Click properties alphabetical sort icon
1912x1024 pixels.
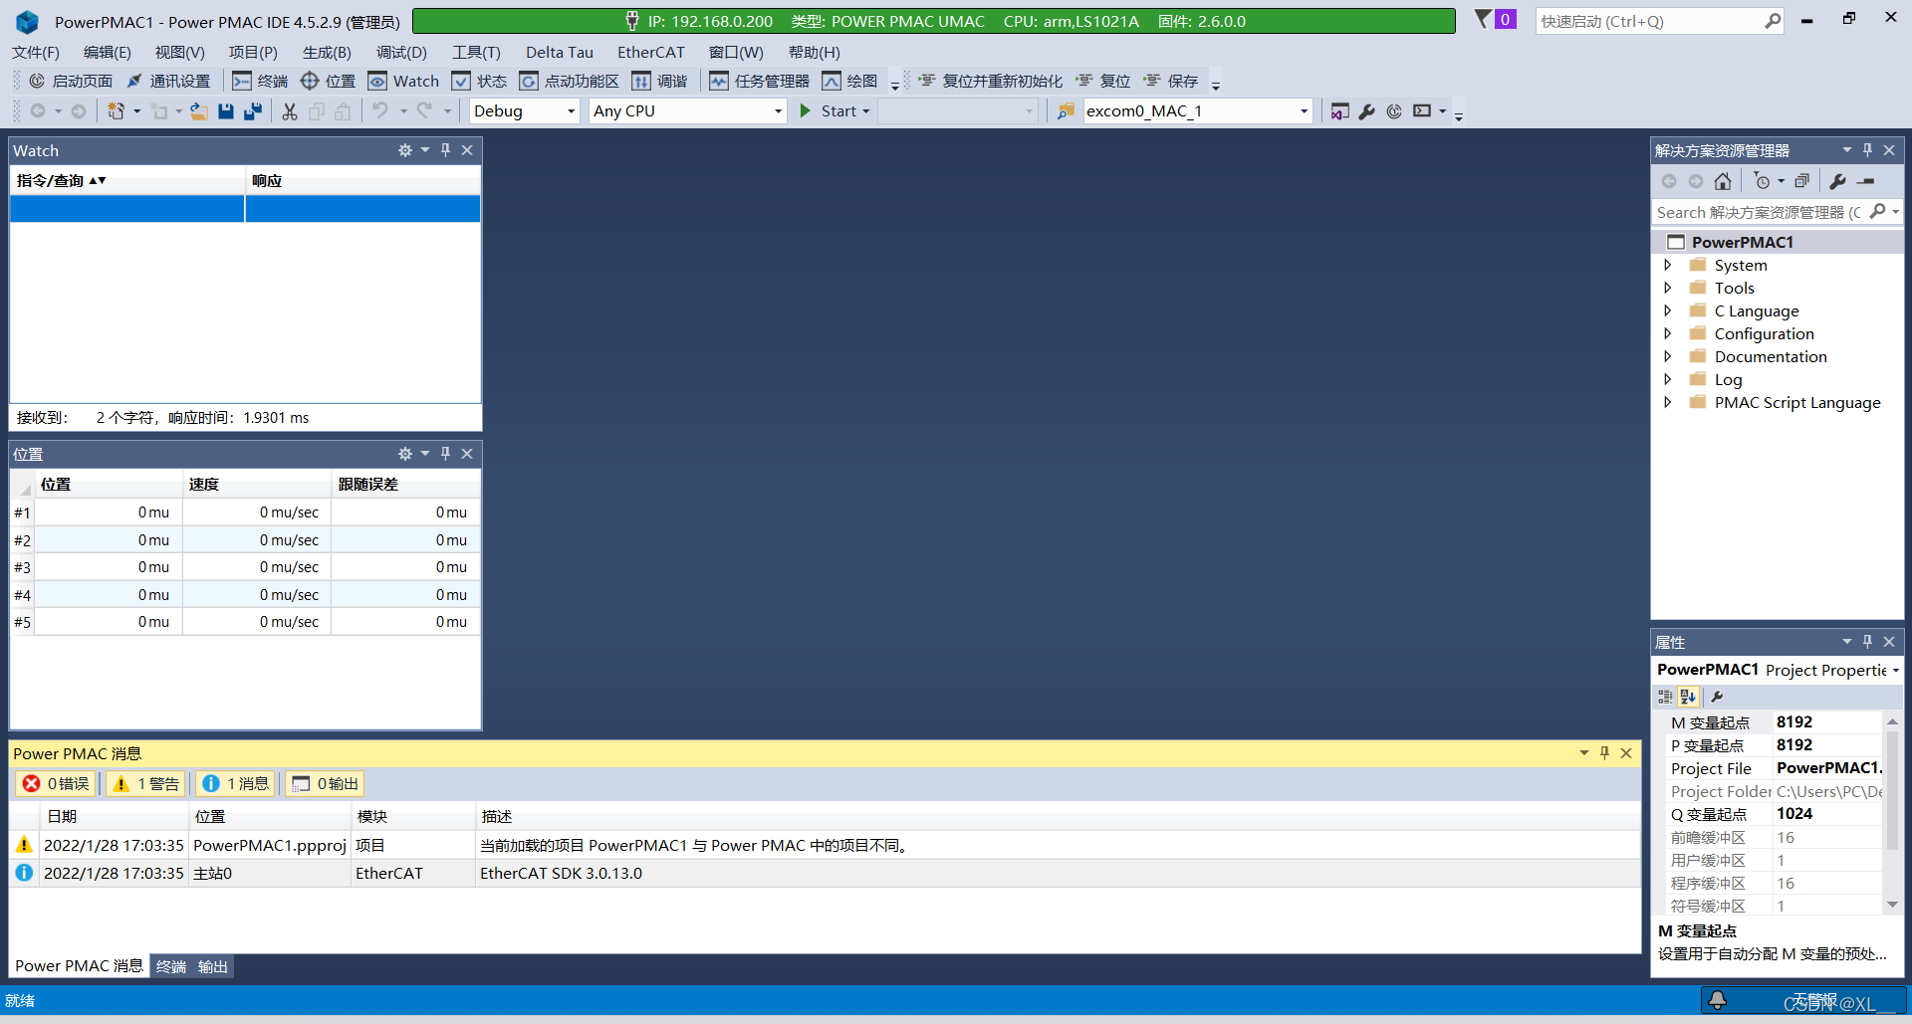point(1688,697)
